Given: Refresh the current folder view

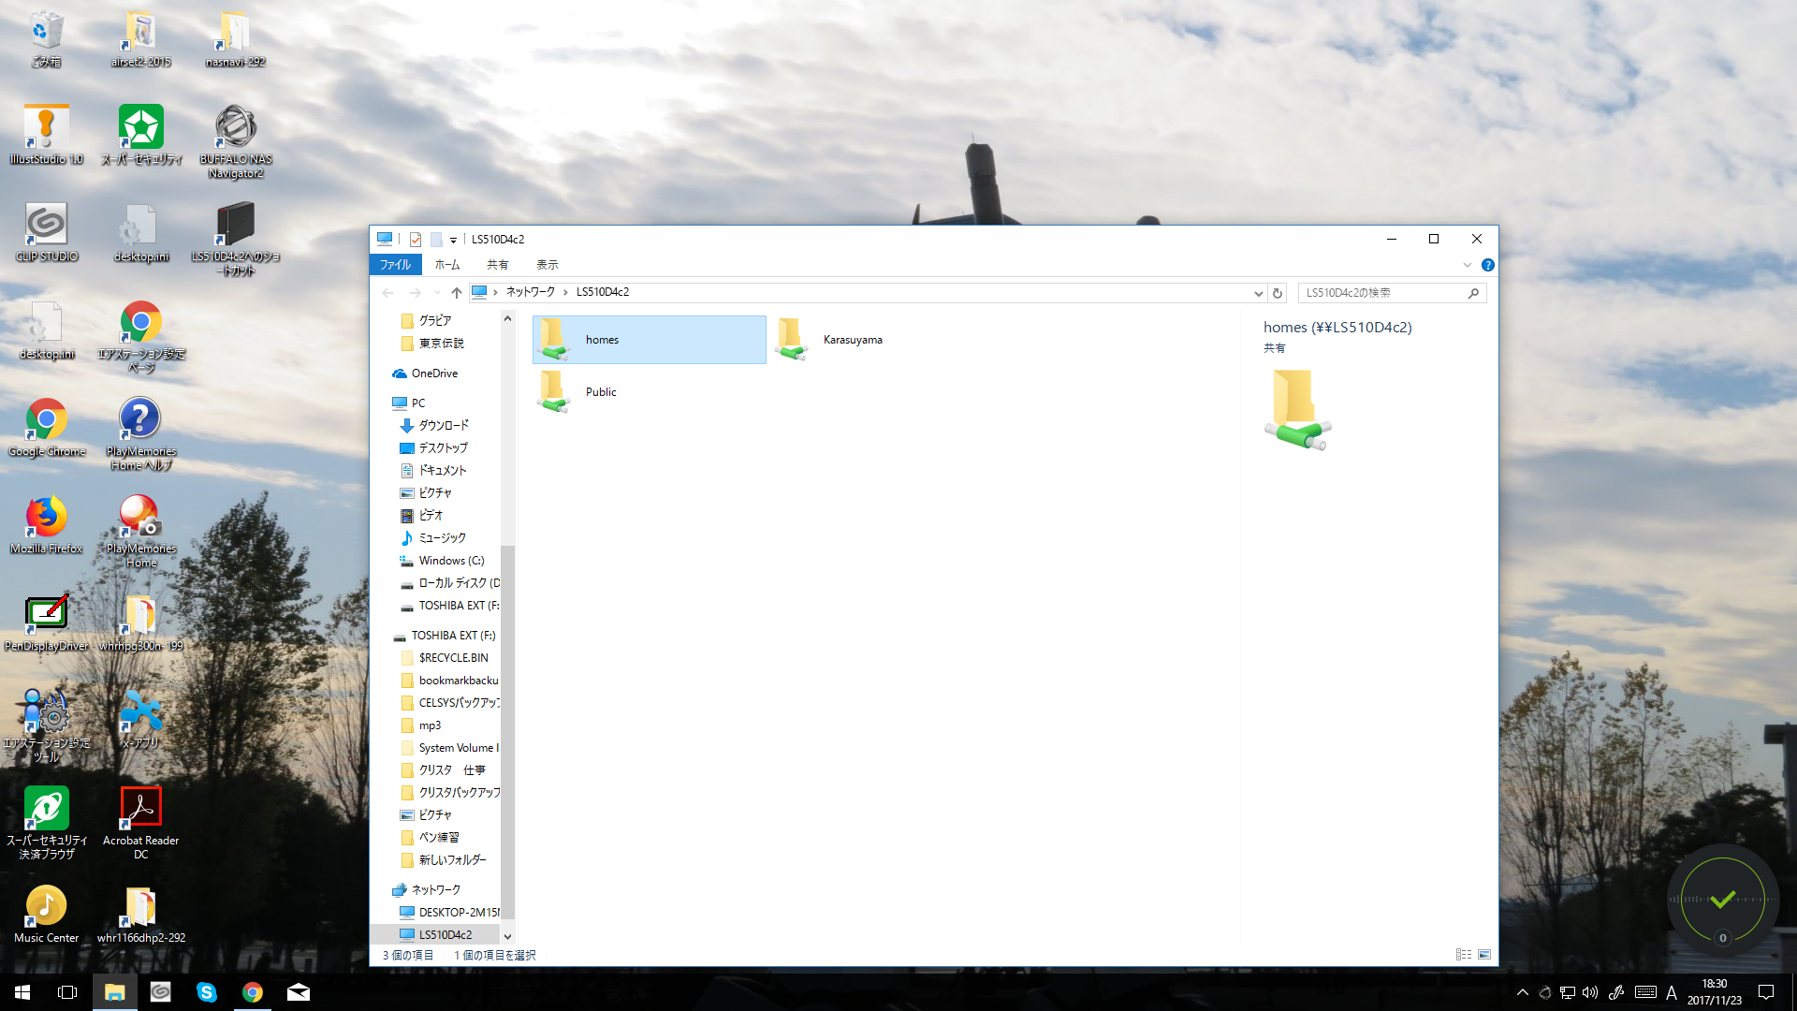Looking at the screenshot, I should (1277, 293).
